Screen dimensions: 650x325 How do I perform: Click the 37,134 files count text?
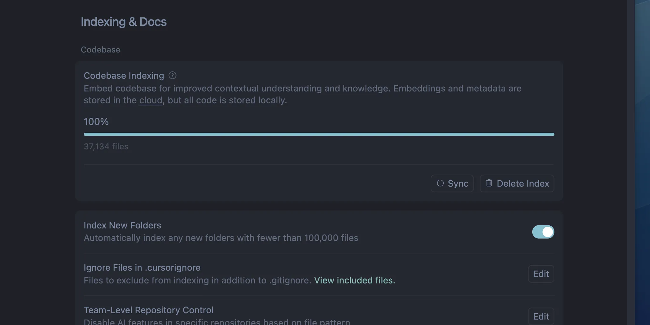(x=106, y=146)
